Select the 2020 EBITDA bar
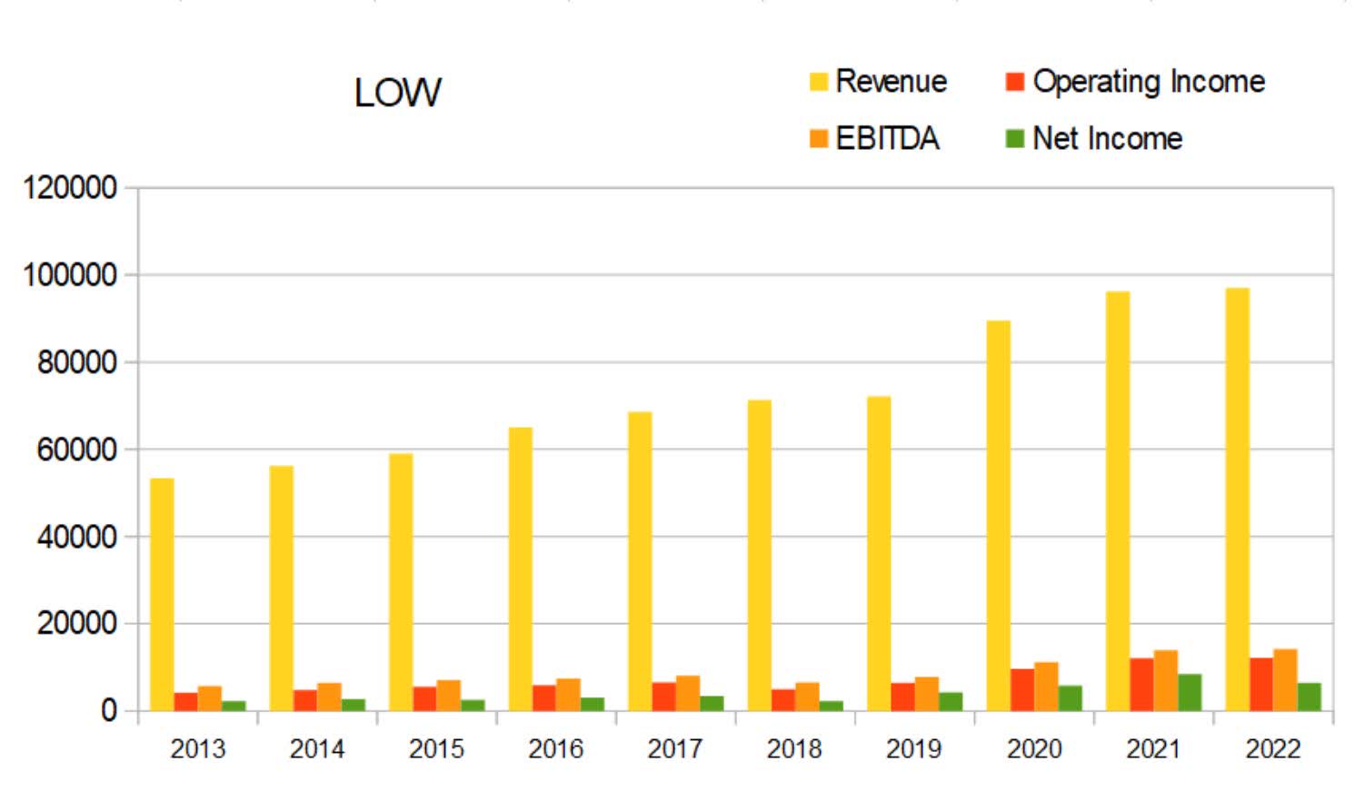1365x791 pixels. pyautogui.click(x=1046, y=687)
